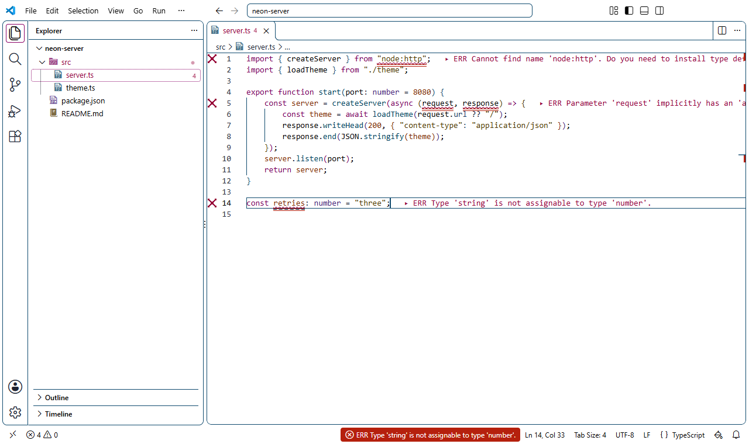Go back with the left arrow
This screenshot has height=444, width=749.
tap(219, 11)
